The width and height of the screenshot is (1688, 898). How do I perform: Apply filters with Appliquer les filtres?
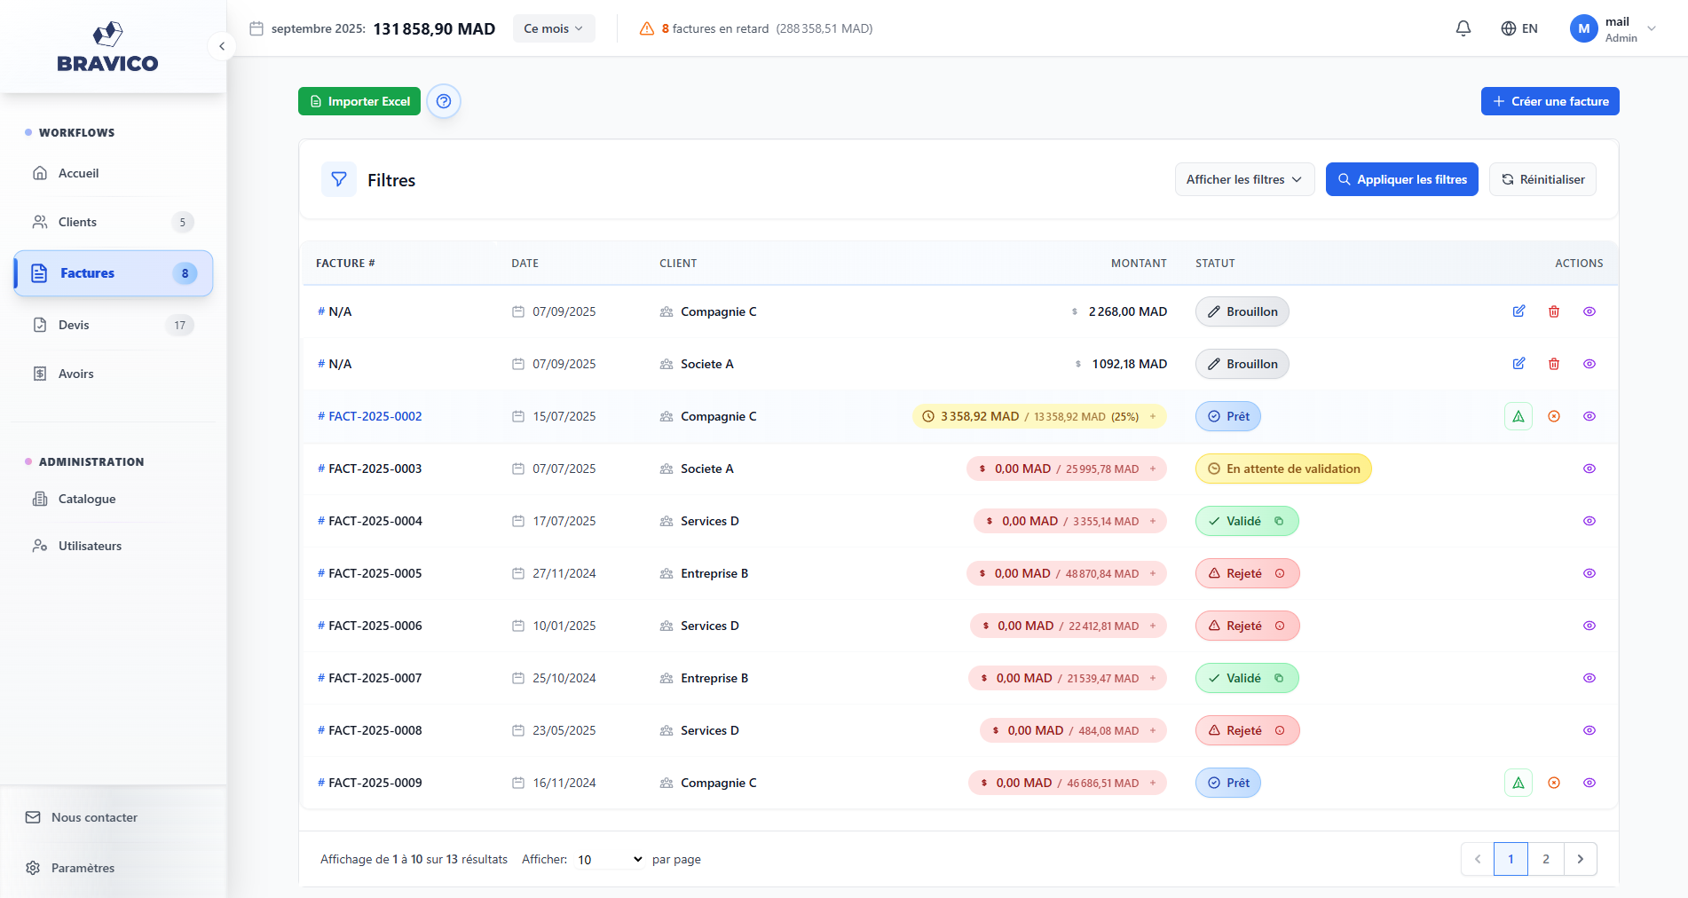coord(1402,179)
